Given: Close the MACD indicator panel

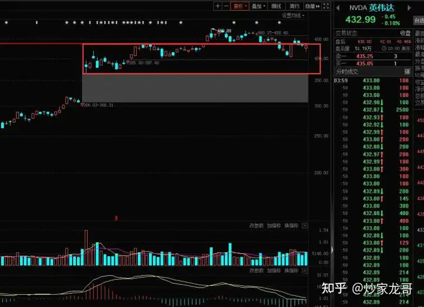Looking at the screenshot, I should click(x=304, y=271).
